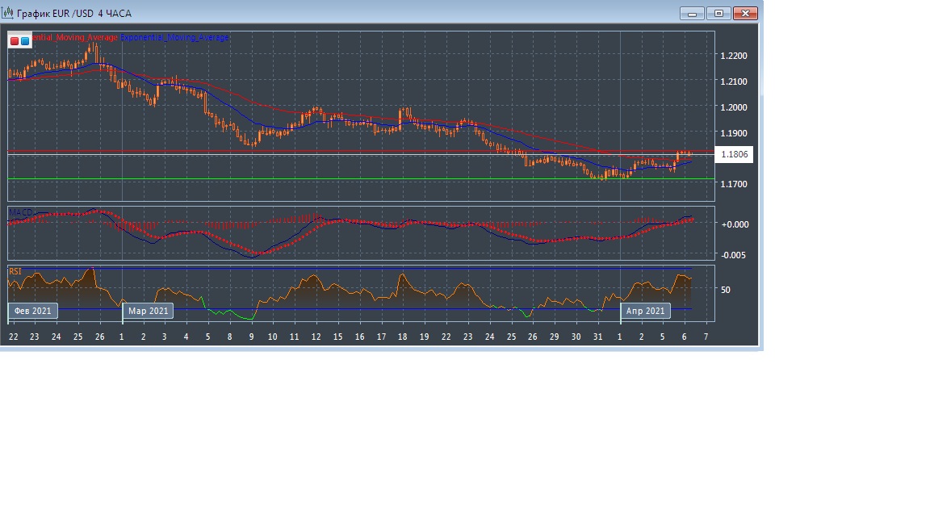Click the blue square button in chart corner
The image size is (930, 523).
25,40
